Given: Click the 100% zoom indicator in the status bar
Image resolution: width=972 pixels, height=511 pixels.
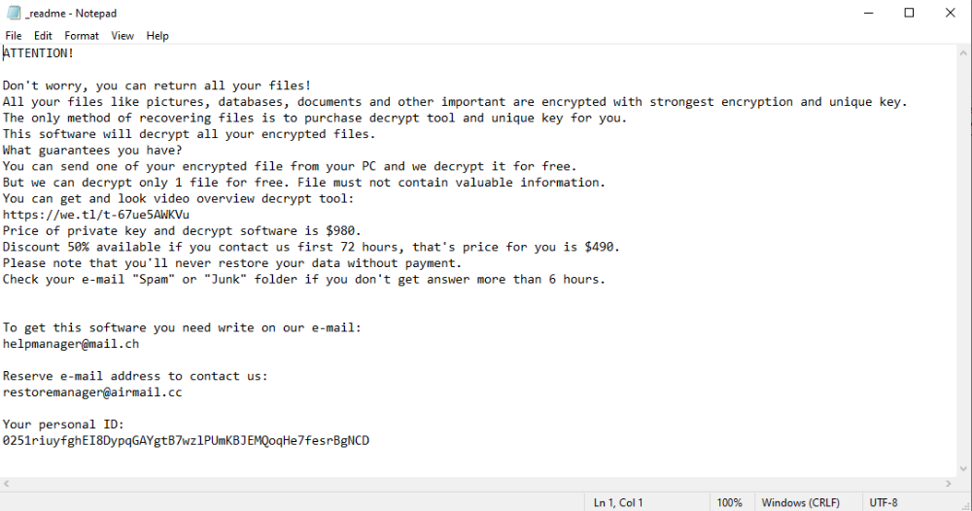Looking at the screenshot, I should coord(729,502).
